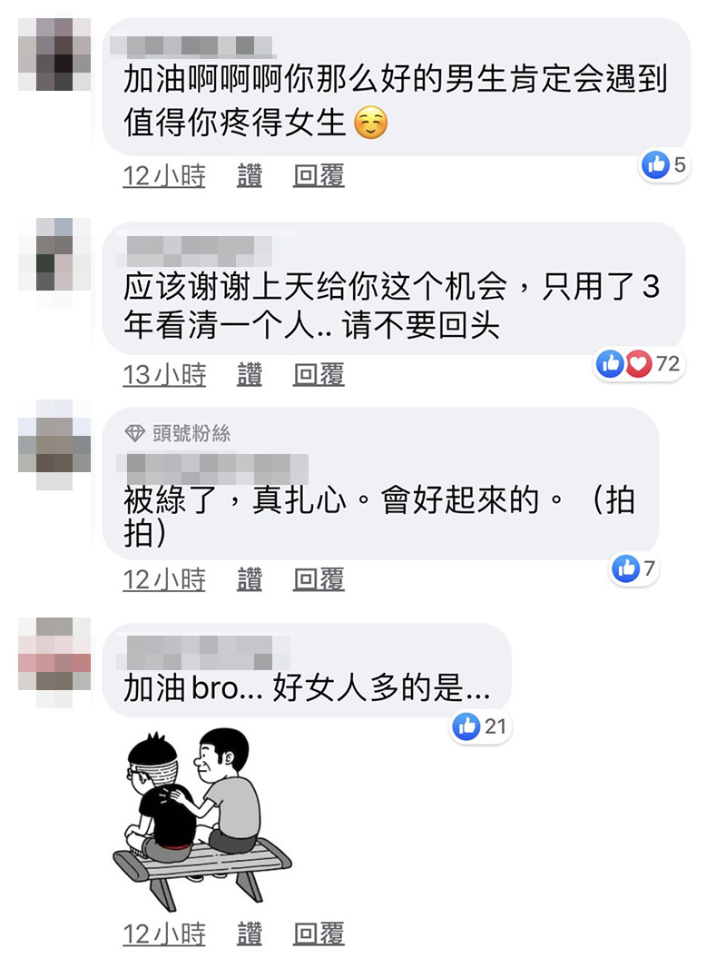Viewport: 726px width, 958px height.
Task: Click the 頭號粉絲 diamond badge icon
Action: [134, 433]
